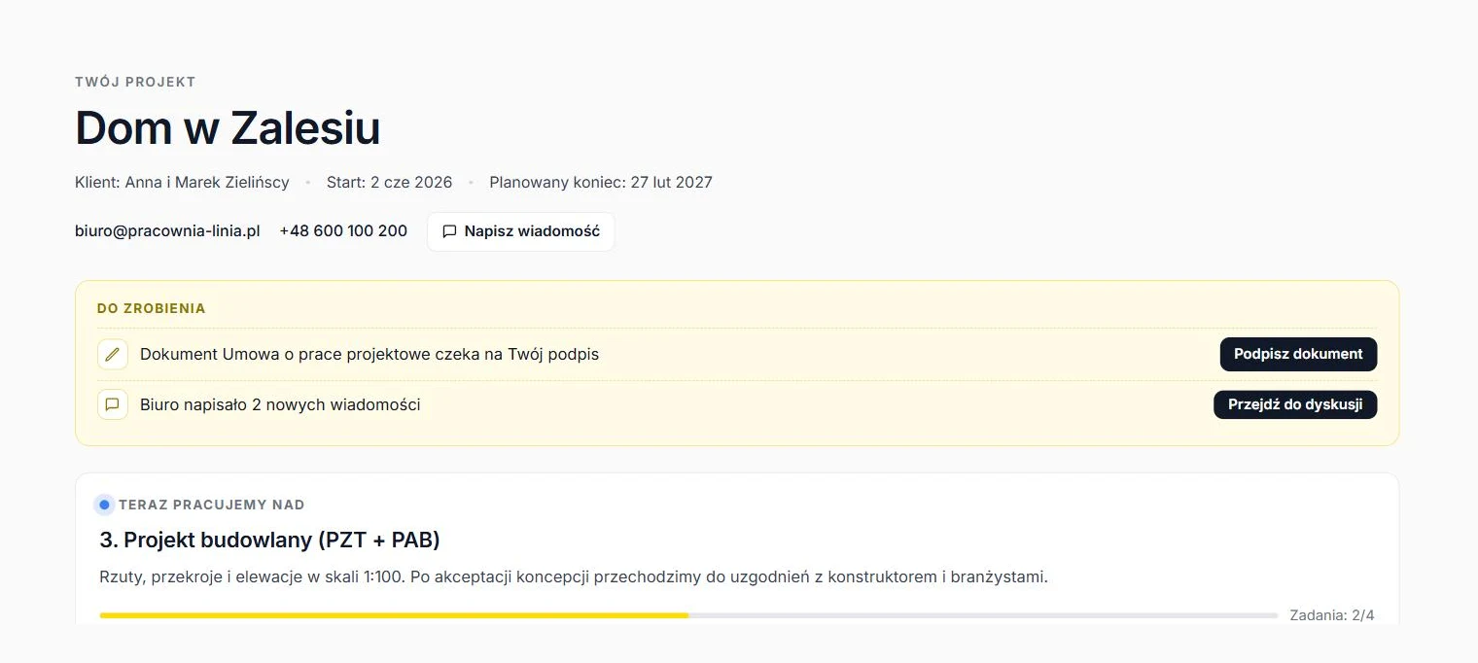Click Dokument Umowa o prace projektowe text
Viewport: 1478px width, 663px height.
point(369,354)
